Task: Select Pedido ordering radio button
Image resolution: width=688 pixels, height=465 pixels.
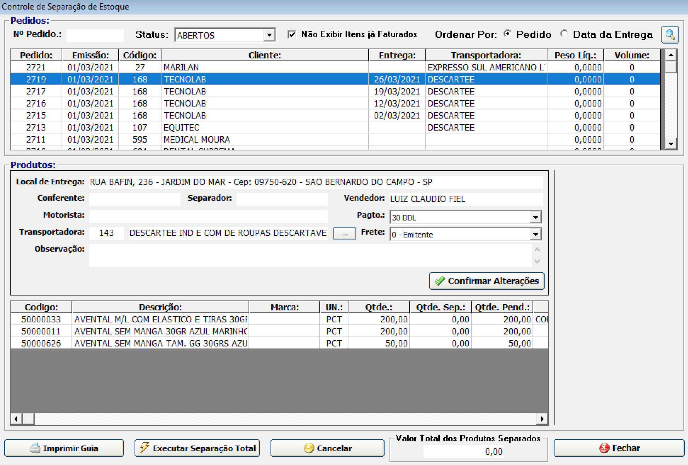Action: pos(507,34)
